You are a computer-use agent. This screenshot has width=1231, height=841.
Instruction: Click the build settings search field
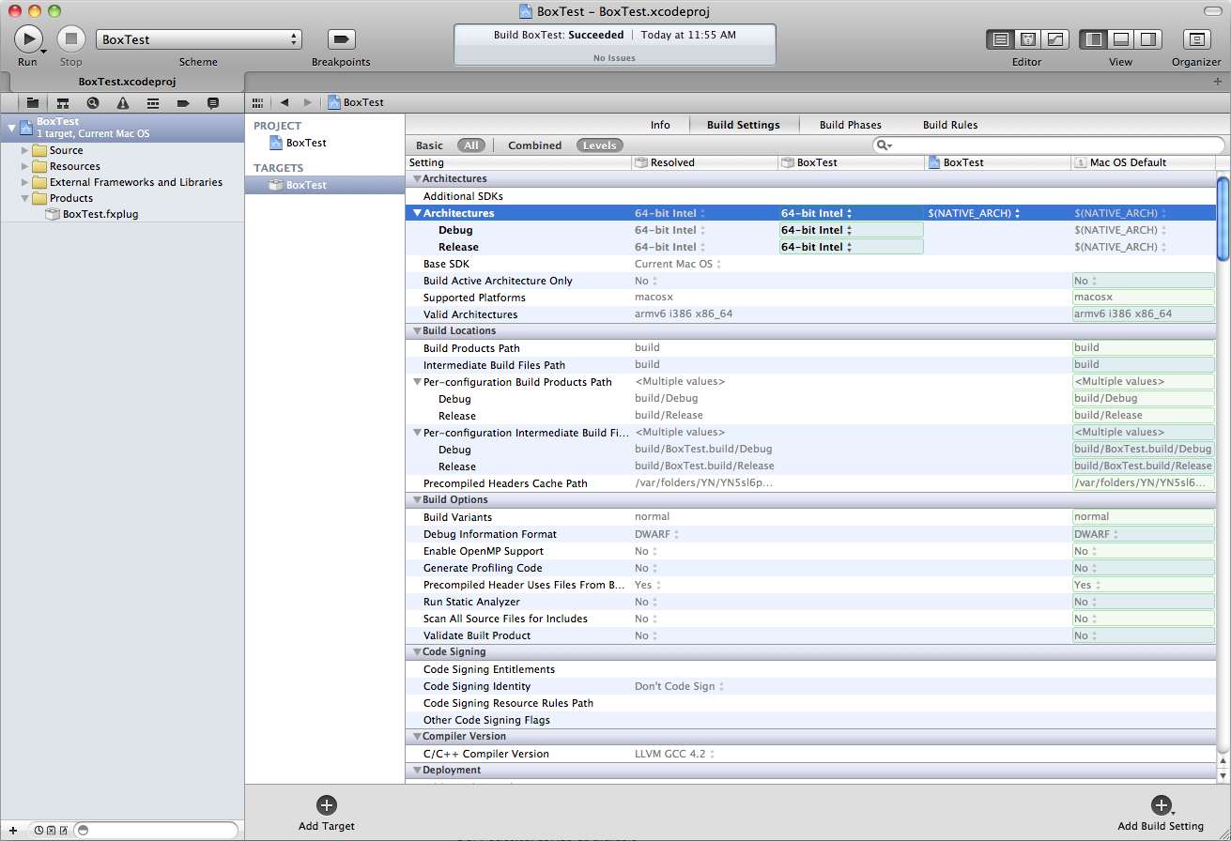click(x=1052, y=145)
